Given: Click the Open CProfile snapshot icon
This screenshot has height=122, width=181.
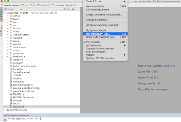Looking at the screenshot, I should click(88, 58).
